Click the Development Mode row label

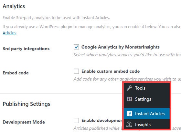point(24,122)
